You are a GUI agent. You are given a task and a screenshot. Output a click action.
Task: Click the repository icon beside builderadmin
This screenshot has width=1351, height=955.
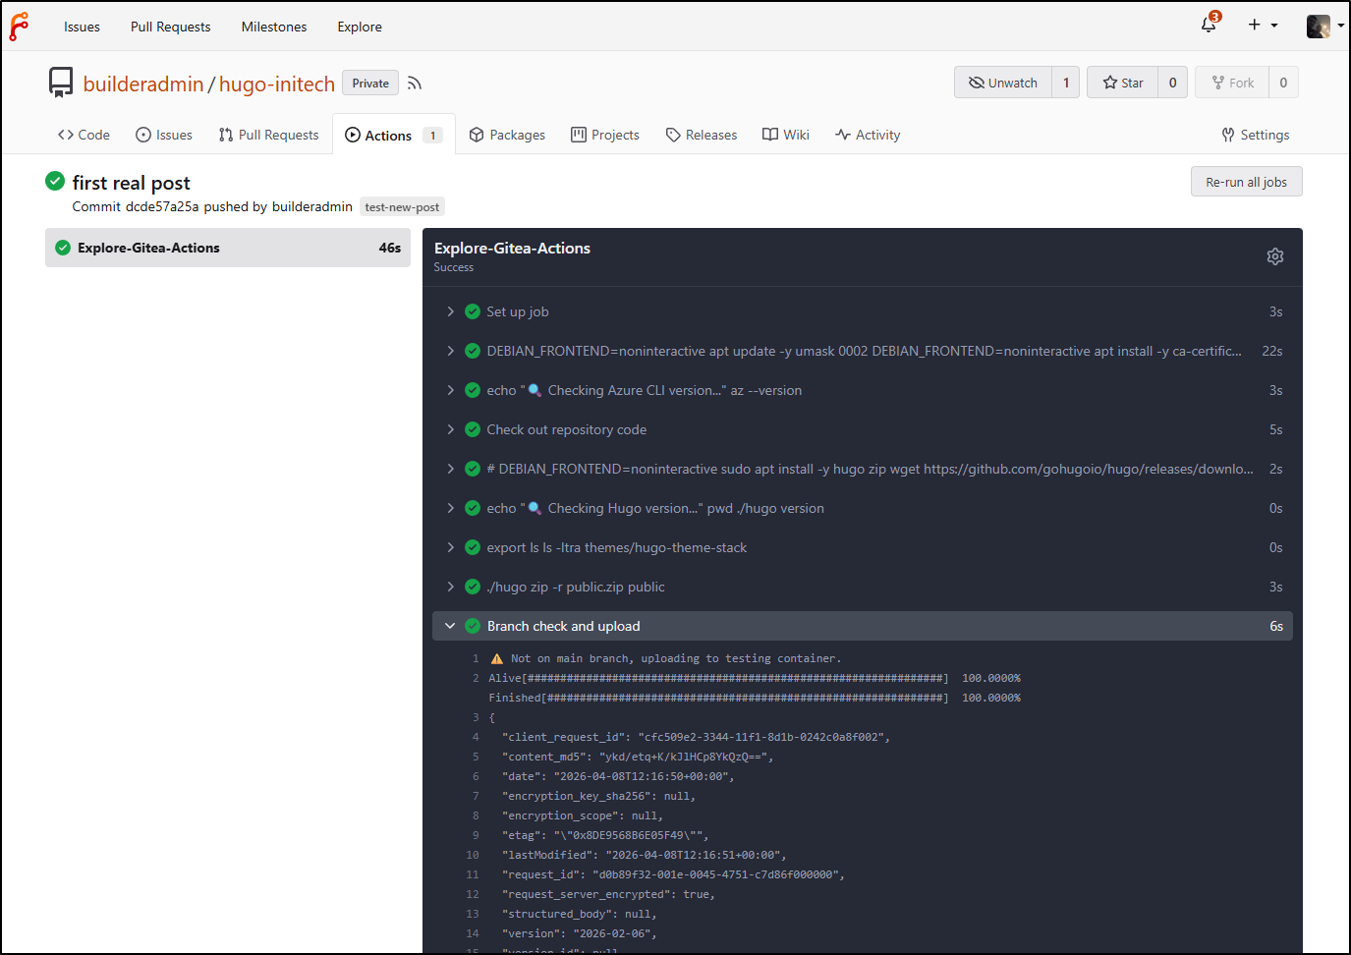(61, 83)
